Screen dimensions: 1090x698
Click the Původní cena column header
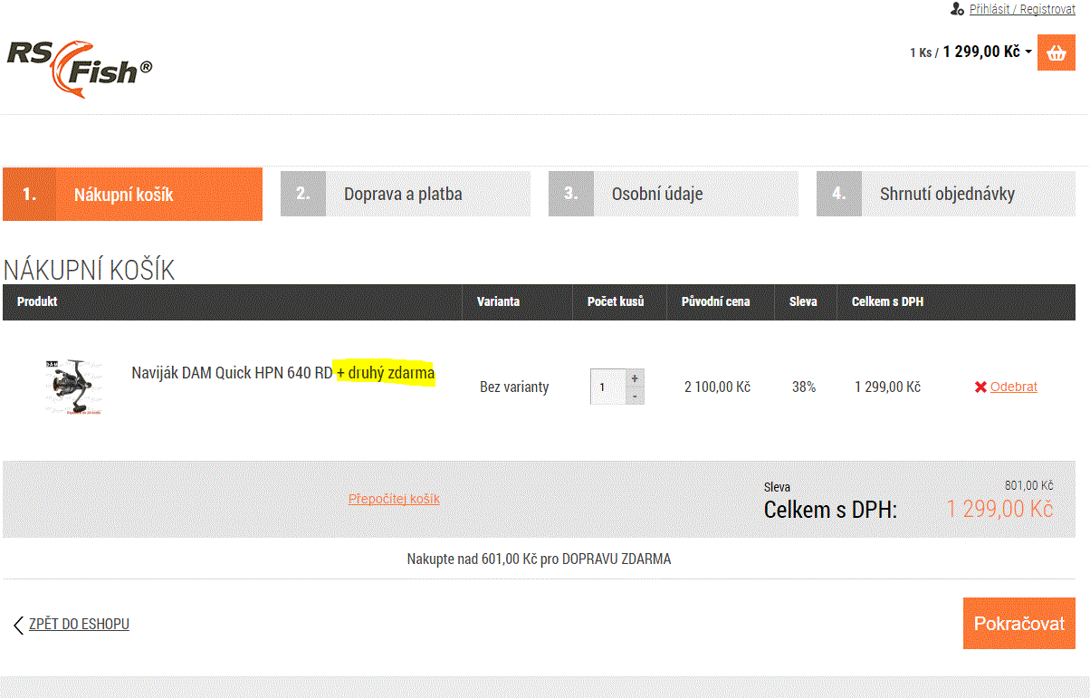point(716,301)
